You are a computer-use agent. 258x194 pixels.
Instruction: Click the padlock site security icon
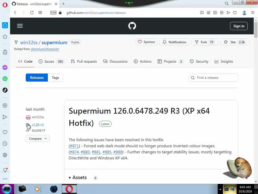pos(60,13)
